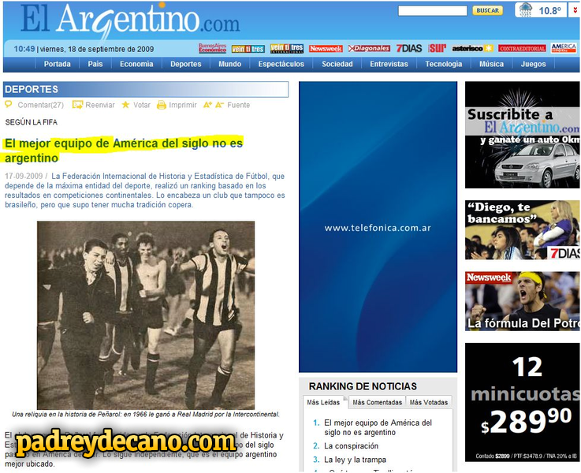Click the highlighted article headline
The width and height of the screenshot is (581, 473).
[124, 151]
